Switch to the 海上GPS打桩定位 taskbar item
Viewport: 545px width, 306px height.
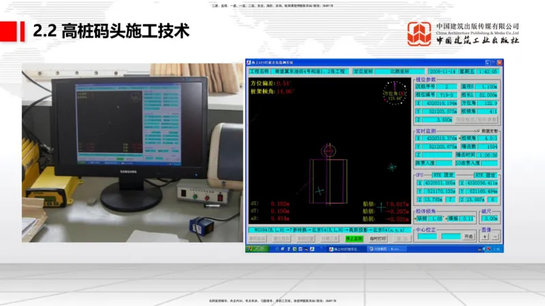(345, 249)
